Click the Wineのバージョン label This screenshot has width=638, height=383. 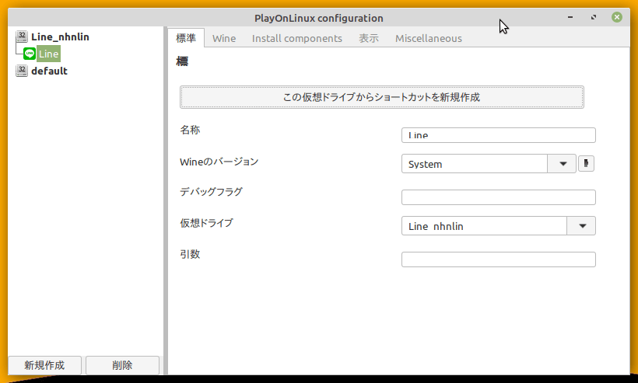(219, 162)
